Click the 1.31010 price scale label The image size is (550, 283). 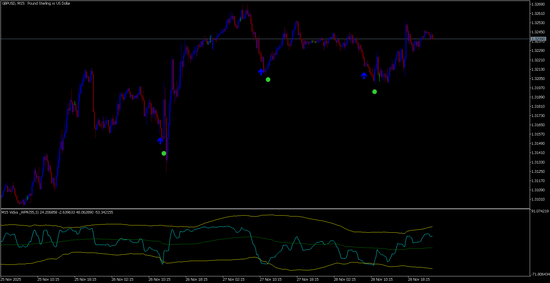click(538, 199)
